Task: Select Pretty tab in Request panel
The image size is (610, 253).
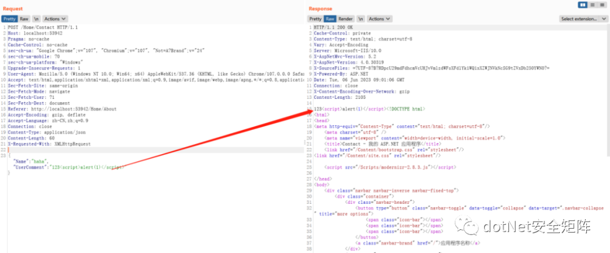Action: (10, 19)
